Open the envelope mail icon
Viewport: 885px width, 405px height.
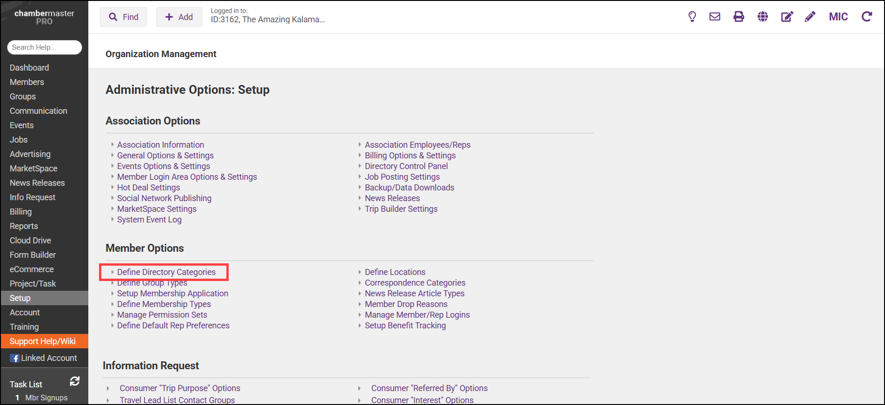[x=715, y=17]
